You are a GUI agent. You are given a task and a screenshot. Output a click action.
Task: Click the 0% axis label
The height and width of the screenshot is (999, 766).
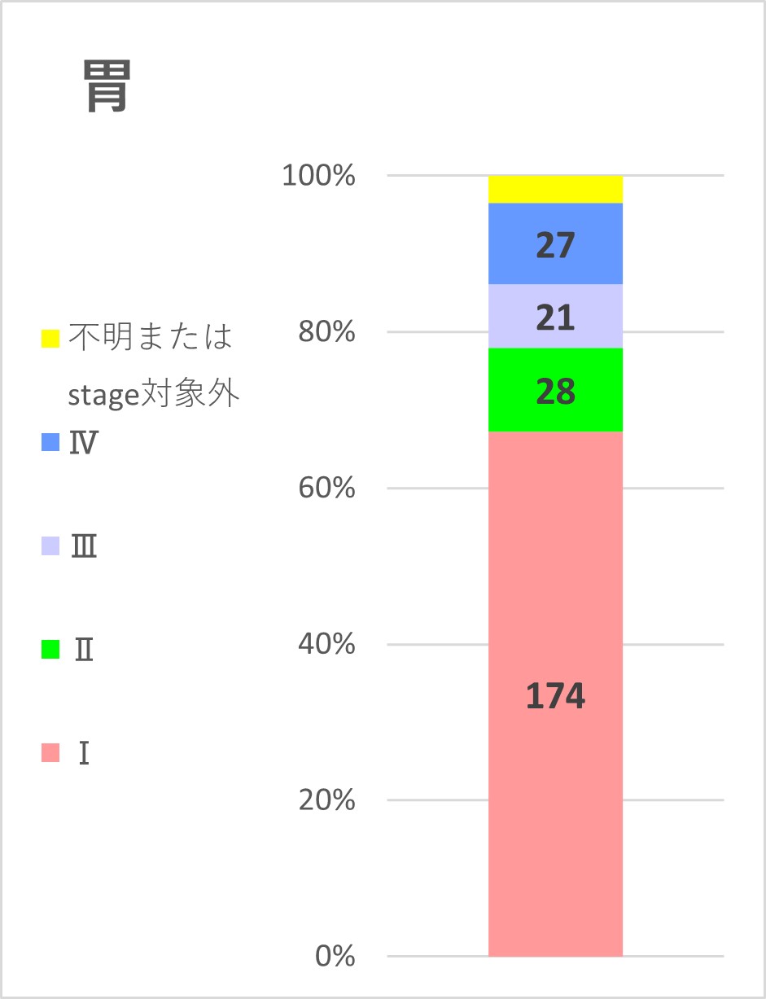(x=335, y=956)
